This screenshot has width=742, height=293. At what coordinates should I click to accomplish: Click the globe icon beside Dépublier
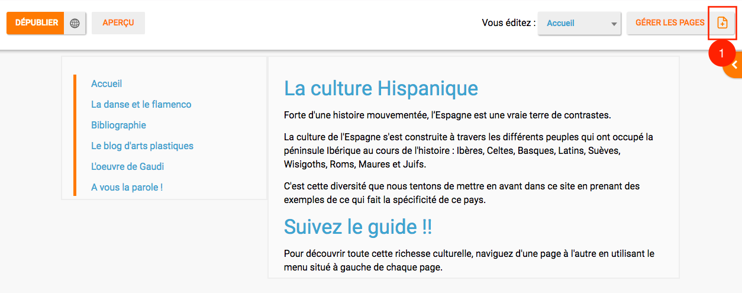coord(75,23)
